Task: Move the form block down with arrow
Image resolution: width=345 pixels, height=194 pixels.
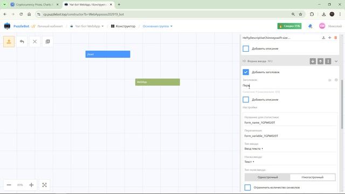Action: 313,61
